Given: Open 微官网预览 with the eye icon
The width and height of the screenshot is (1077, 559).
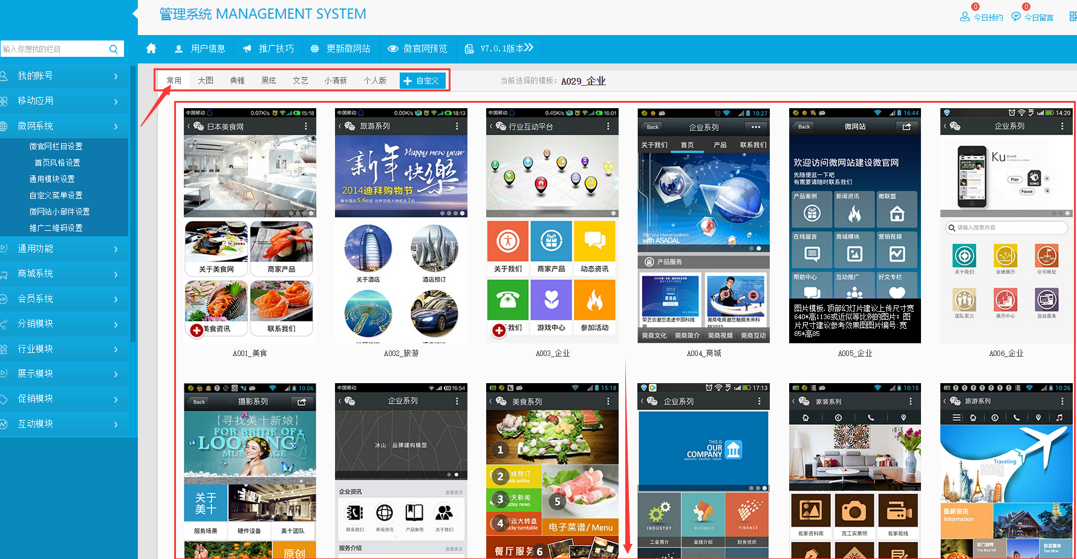Looking at the screenshot, I should [x=418, y=48].
